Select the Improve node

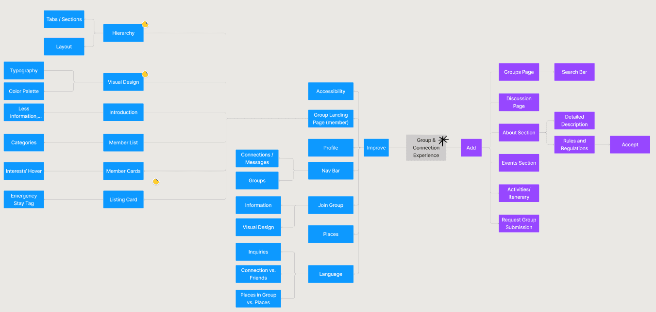(376, 148)
